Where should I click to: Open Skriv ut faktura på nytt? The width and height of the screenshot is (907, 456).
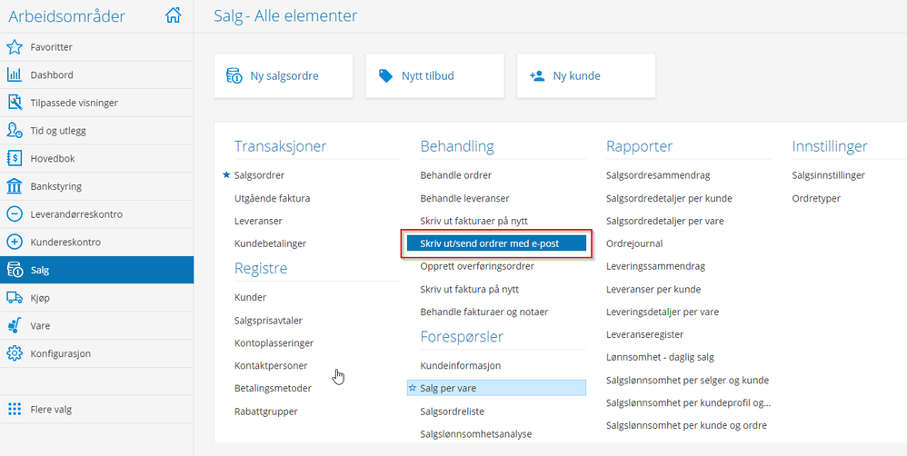click(x=469, y=289)
